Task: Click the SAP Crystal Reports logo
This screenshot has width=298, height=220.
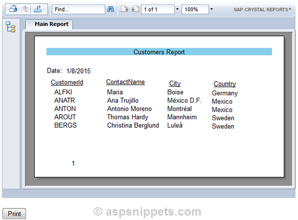Action: 262,10
